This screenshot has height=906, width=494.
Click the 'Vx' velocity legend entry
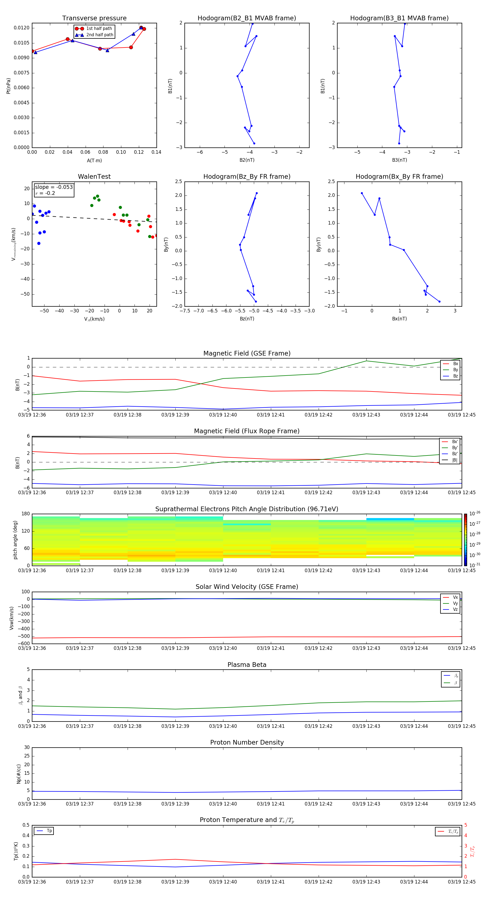[x=450, y=598]
